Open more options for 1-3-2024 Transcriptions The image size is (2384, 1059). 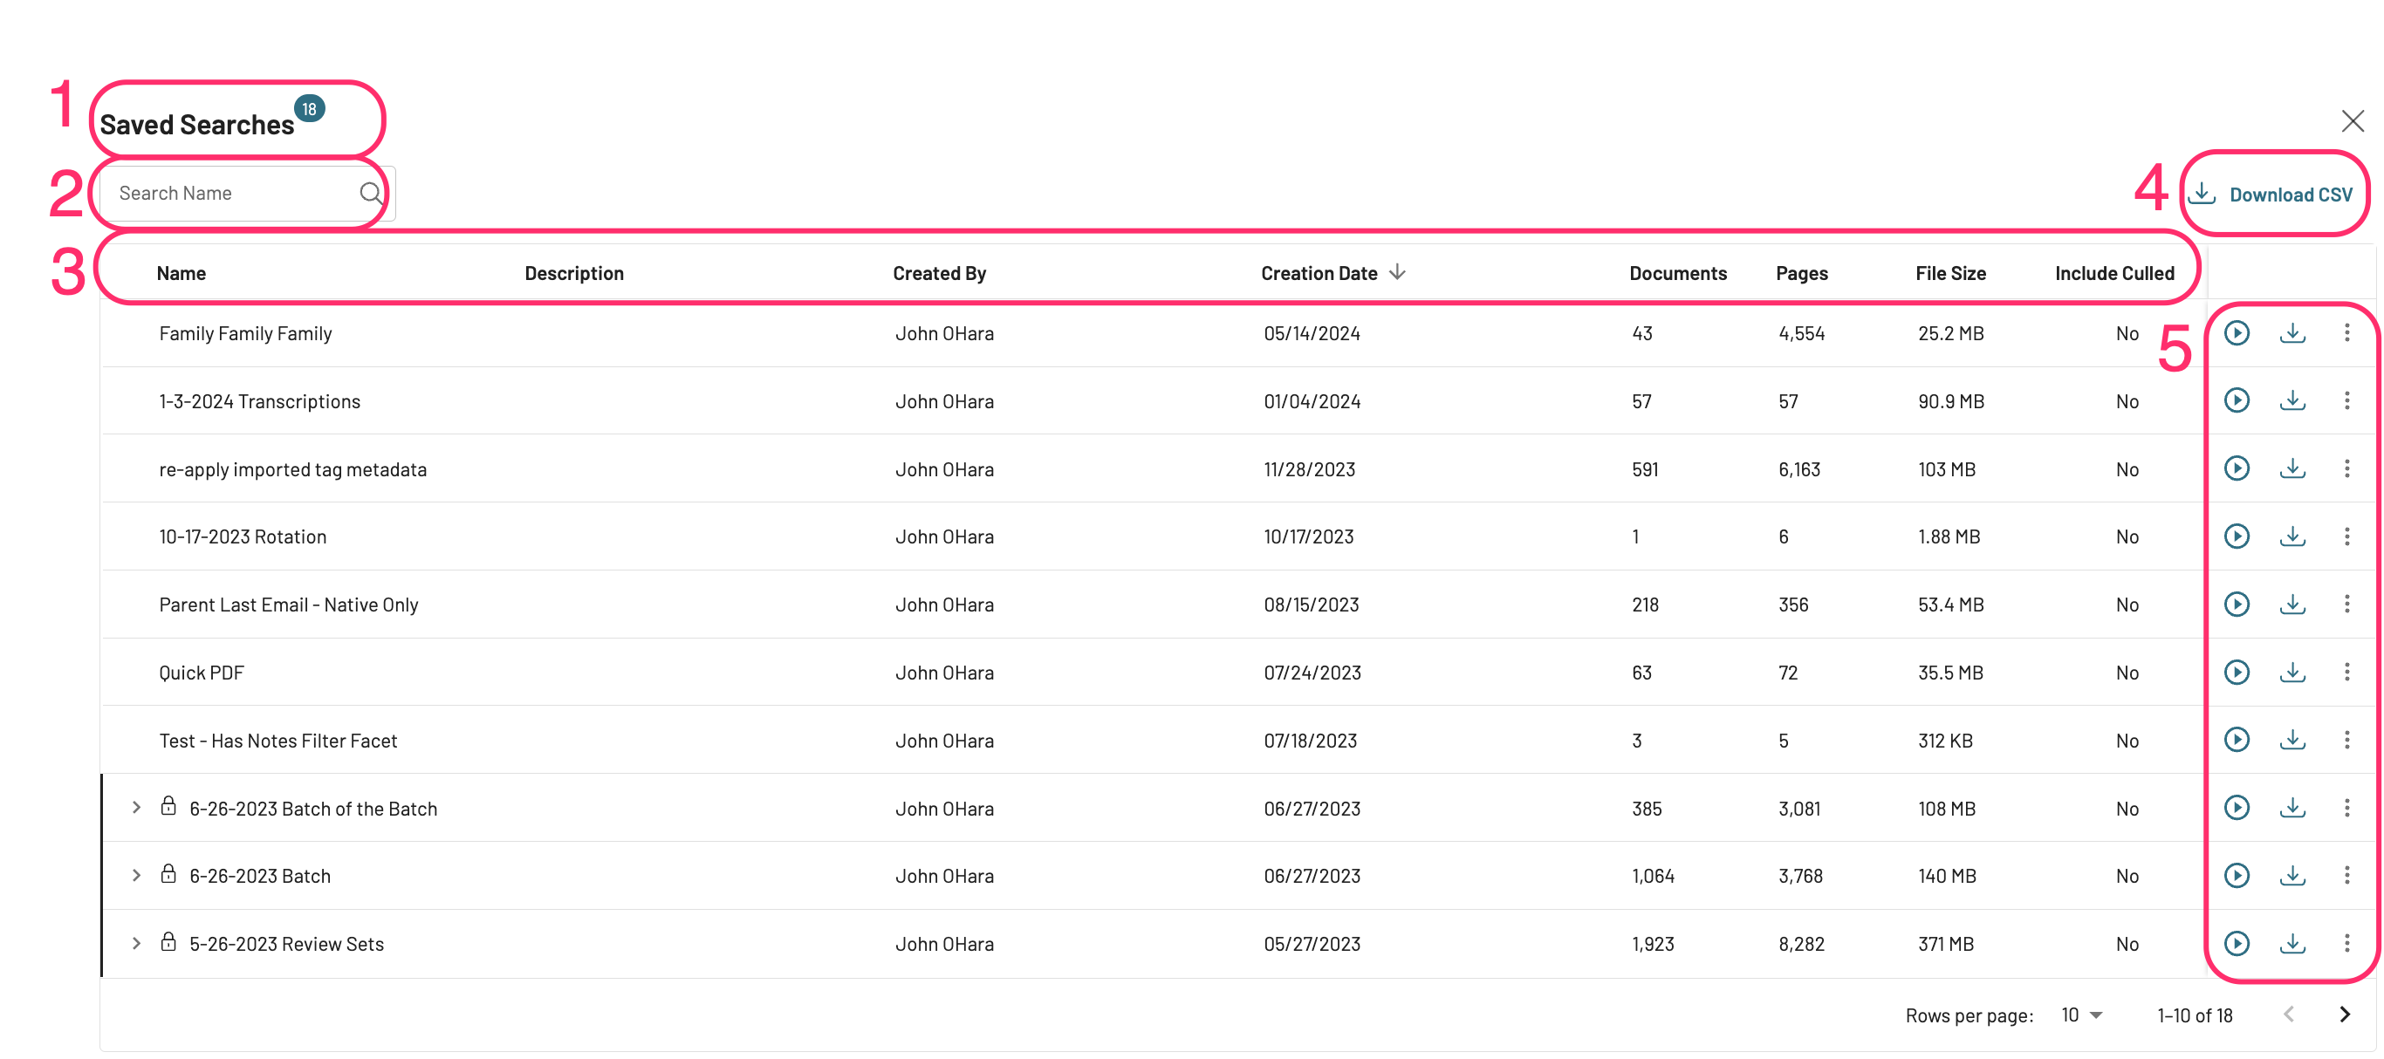tap(2347, 400)
